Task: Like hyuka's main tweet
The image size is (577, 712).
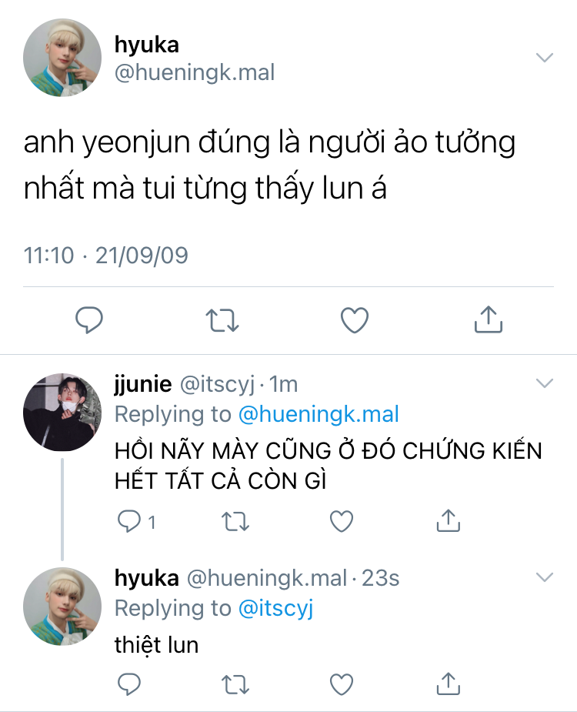Action: [355, 320]
